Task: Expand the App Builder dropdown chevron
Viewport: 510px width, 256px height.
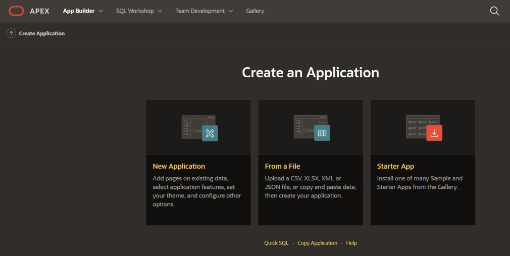Action: [x=101, y=11]
